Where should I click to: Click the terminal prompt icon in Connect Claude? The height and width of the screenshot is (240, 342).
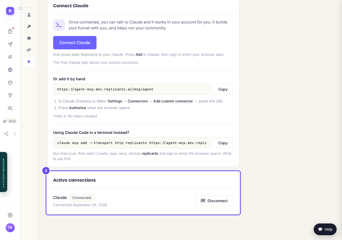pos(59,25)
